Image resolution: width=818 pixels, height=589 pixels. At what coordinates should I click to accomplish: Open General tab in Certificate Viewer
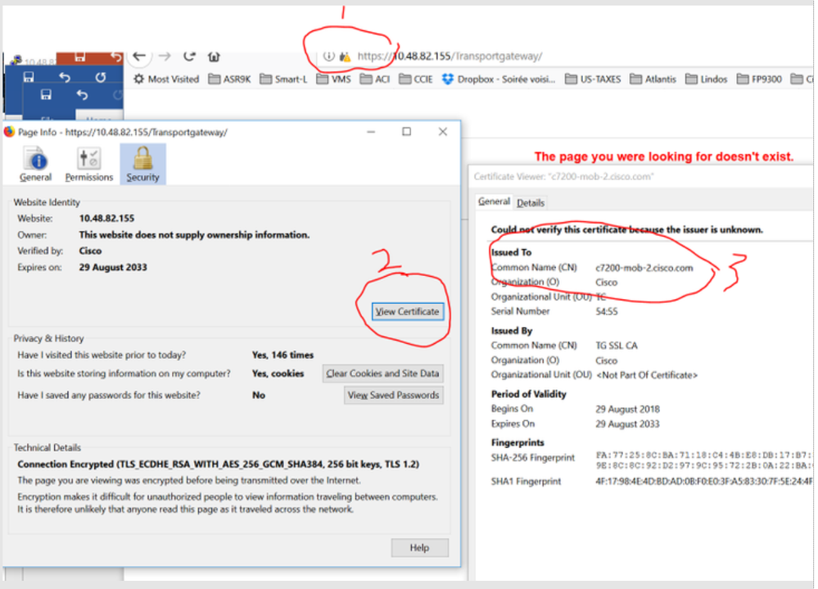pos(494,202)
